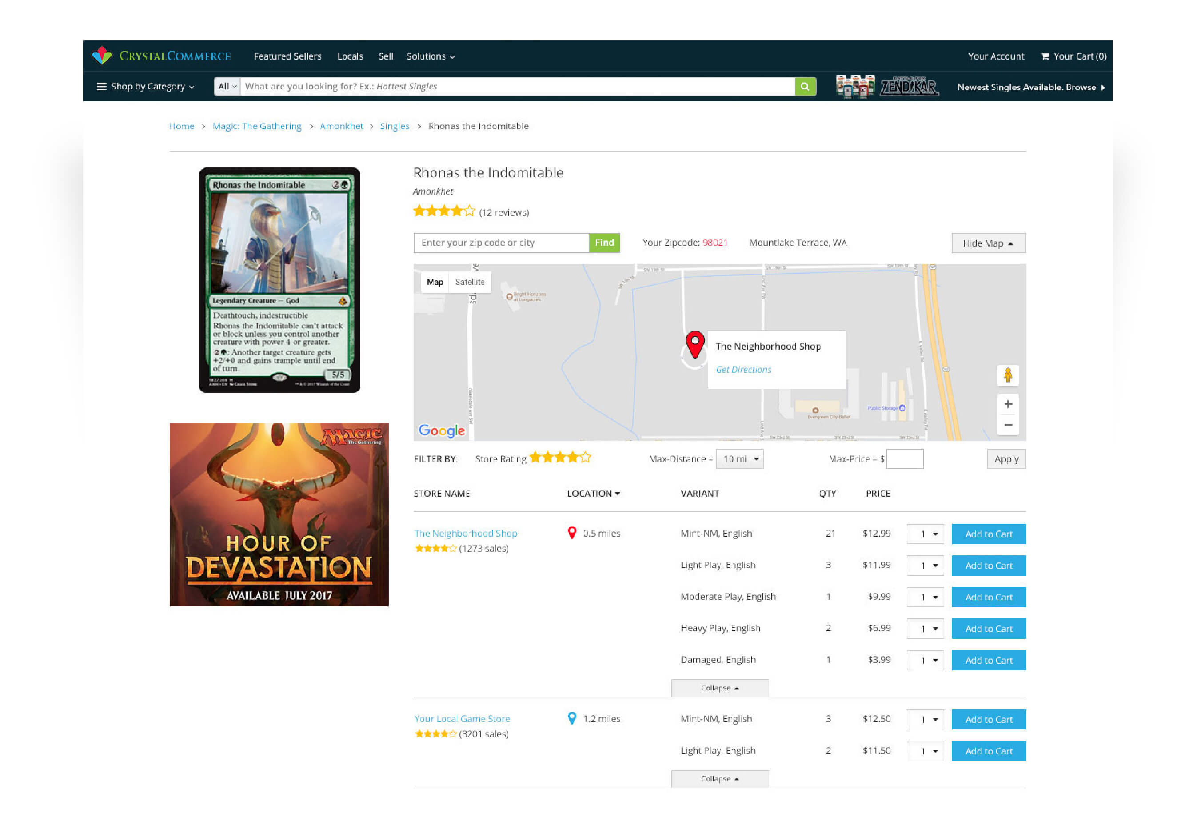Zoom in the map with plus button
Viewport: 1189px width, 829px height.
[1008, 404]
